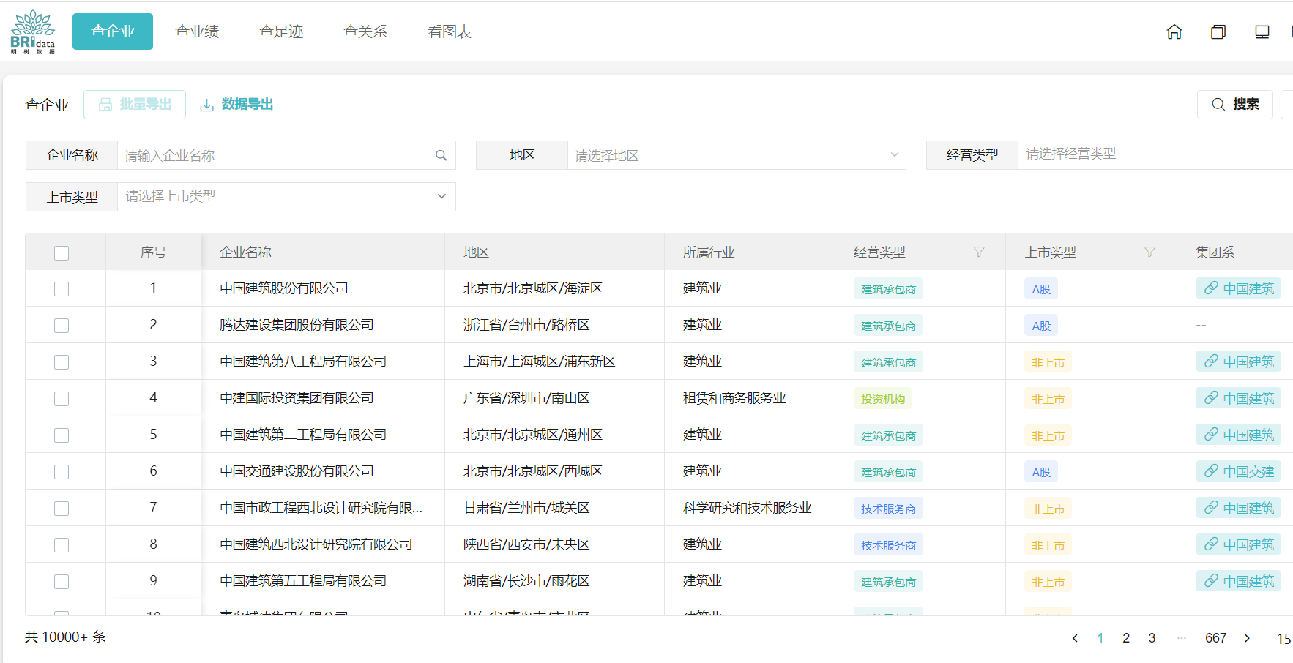
Task: Check row 7 中国市政工程西北设计研究院 checkbox
Action: pyautogui.click(x=62, y=509)
